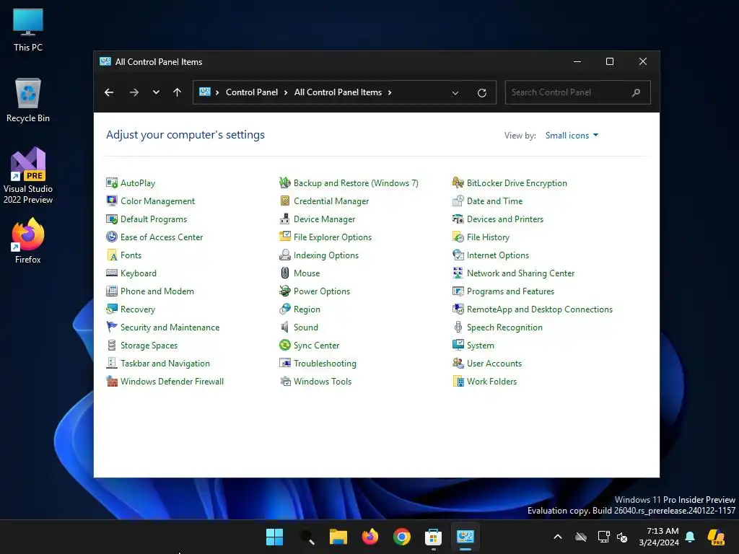The image size is (739, 554).
Task: Launch Chrome from the taskbar
Action: tap(401, 537)
